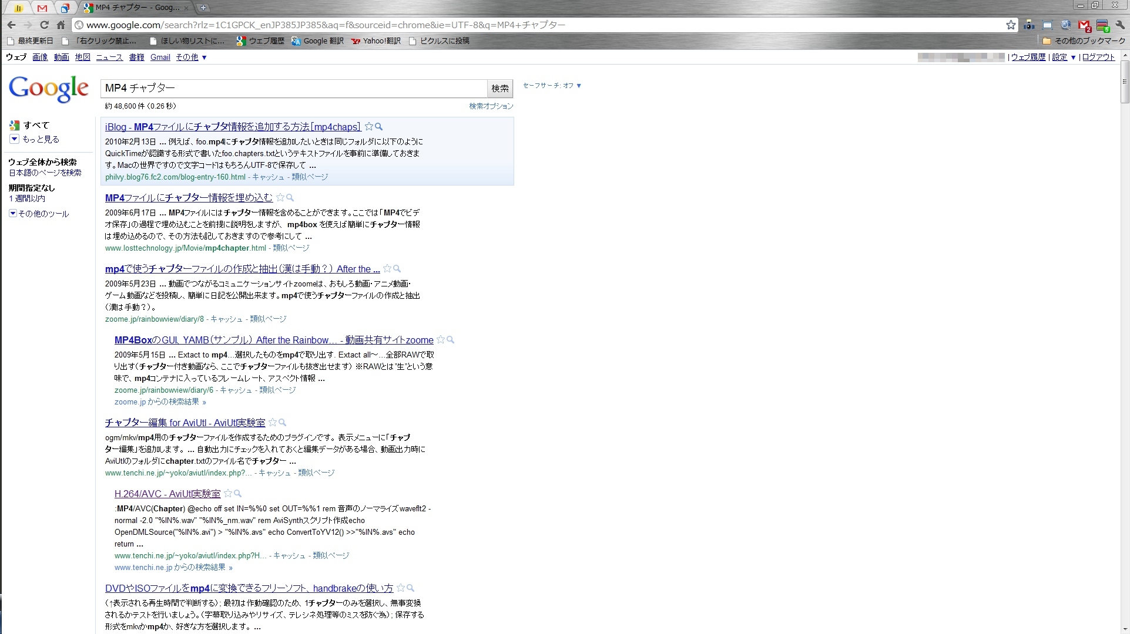This screenshot has height=634, width=1130.
Task: Star the 'チャプター編集 for AviUtl' result
Action: (x=273, y=423)
